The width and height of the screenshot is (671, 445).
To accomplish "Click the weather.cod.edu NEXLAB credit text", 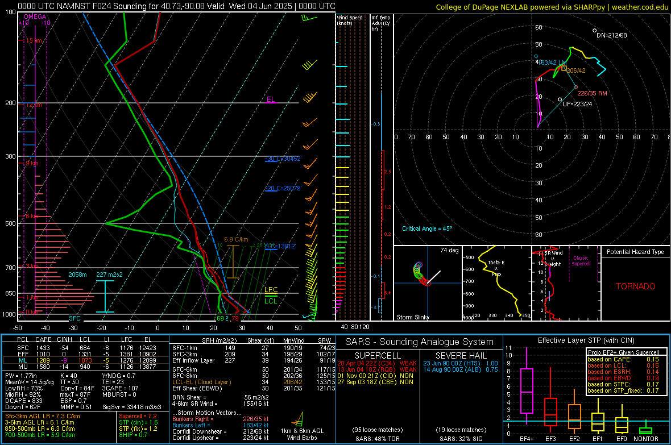I will point(552,7).
